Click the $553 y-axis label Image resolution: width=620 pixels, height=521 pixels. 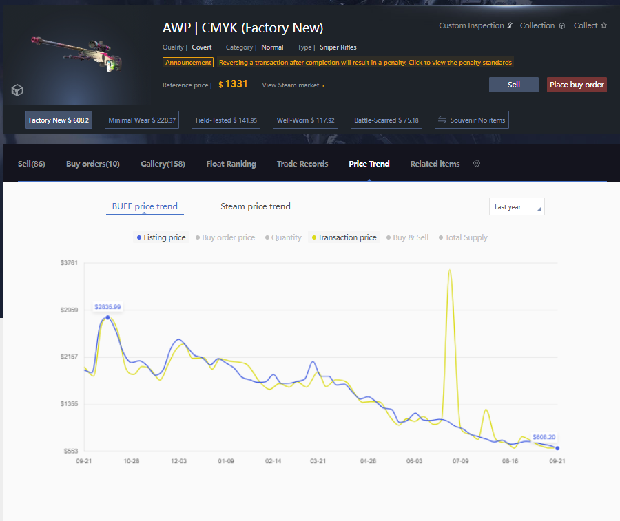click(71, 451)
